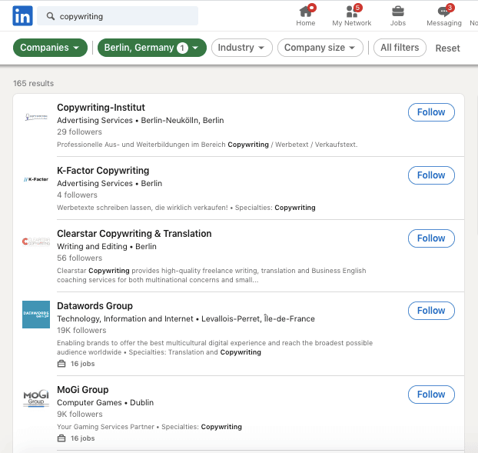The height and width of the screenshot is (453, 478).
Task: Click "Professionelle Aus- und Weiterbildungen" description
Action: (207, 145)
